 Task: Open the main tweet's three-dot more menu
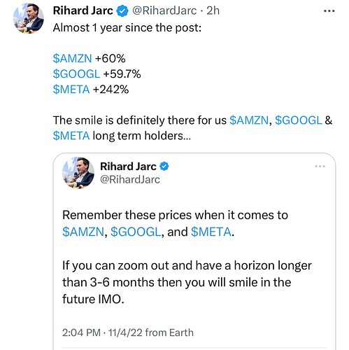coord(329,11)
